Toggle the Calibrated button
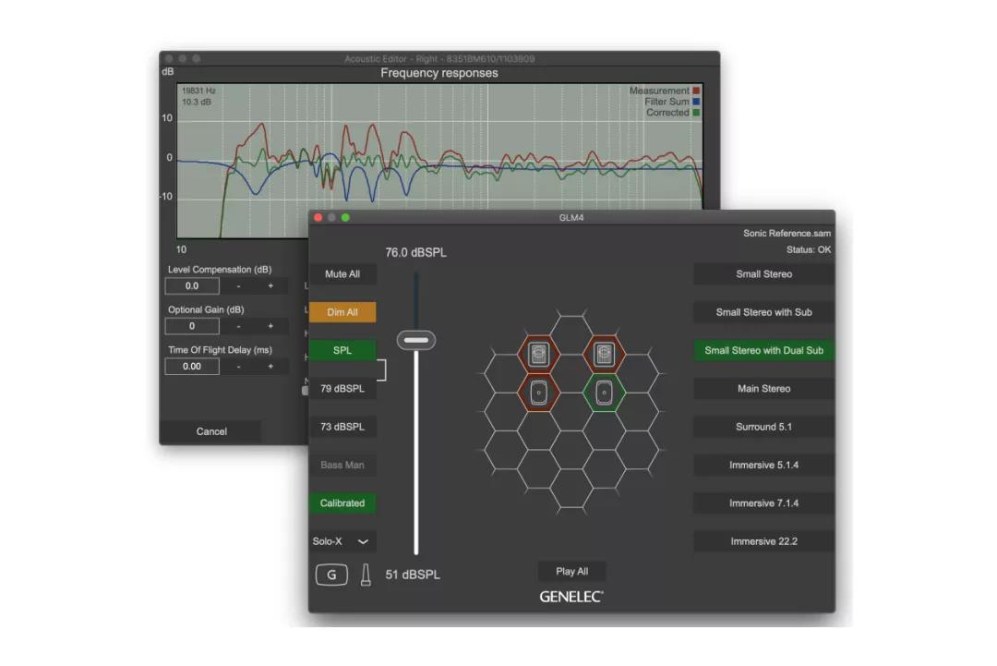 (x=342, y=503)
